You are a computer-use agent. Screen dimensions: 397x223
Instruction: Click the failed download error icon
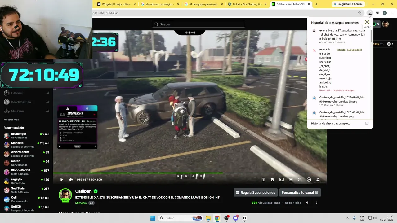(x=314, y=50)
